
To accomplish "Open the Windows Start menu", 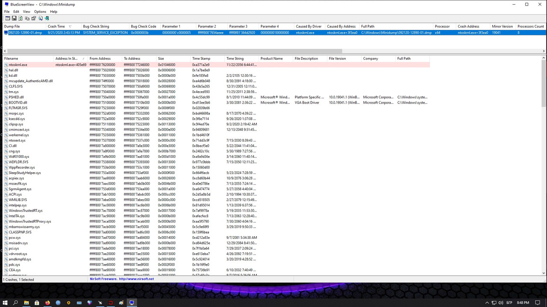I will pos(5,303).
